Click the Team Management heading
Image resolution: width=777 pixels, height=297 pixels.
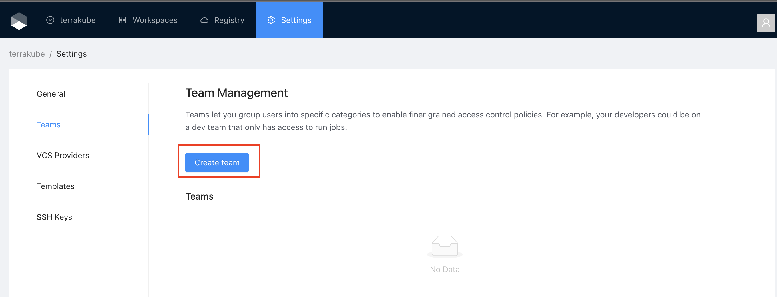tap(236, 93)
